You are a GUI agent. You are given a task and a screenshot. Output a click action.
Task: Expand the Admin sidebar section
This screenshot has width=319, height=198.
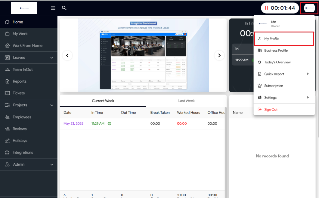51,165
